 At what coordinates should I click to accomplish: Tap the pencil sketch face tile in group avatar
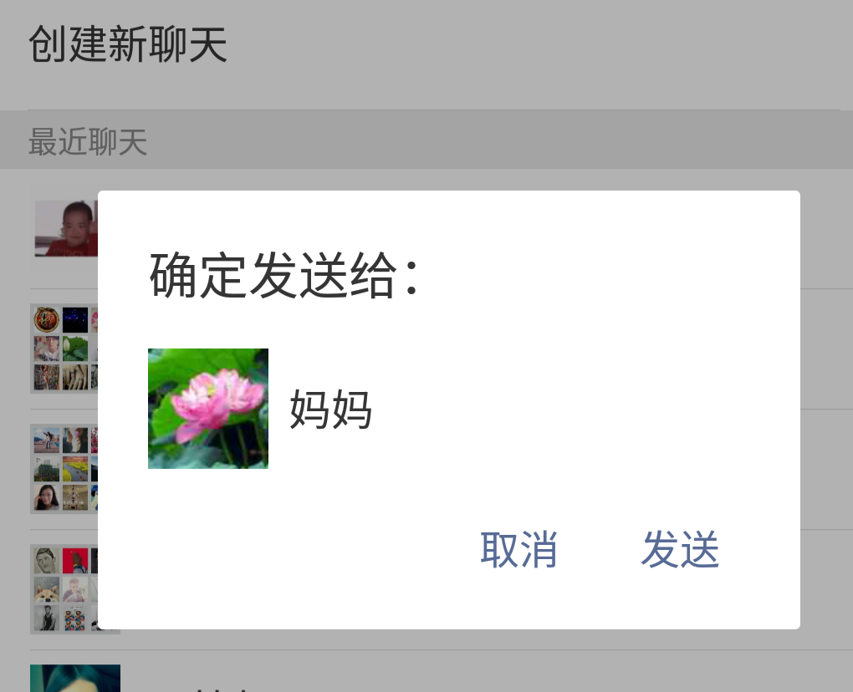pos(47,561)
